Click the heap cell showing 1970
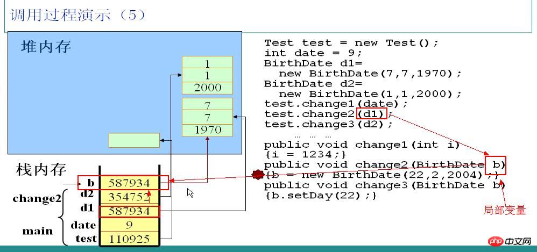Viewport: 537px width, 252px height. 208,130
